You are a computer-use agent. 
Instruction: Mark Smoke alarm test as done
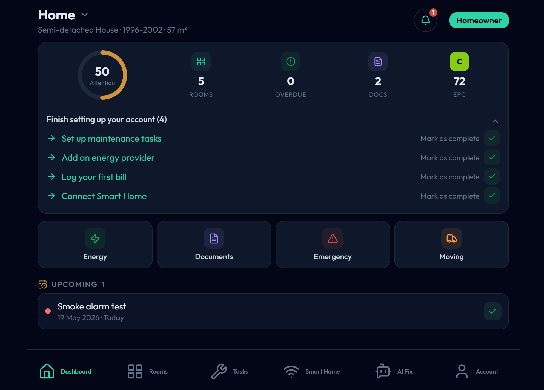click(493, 311)
